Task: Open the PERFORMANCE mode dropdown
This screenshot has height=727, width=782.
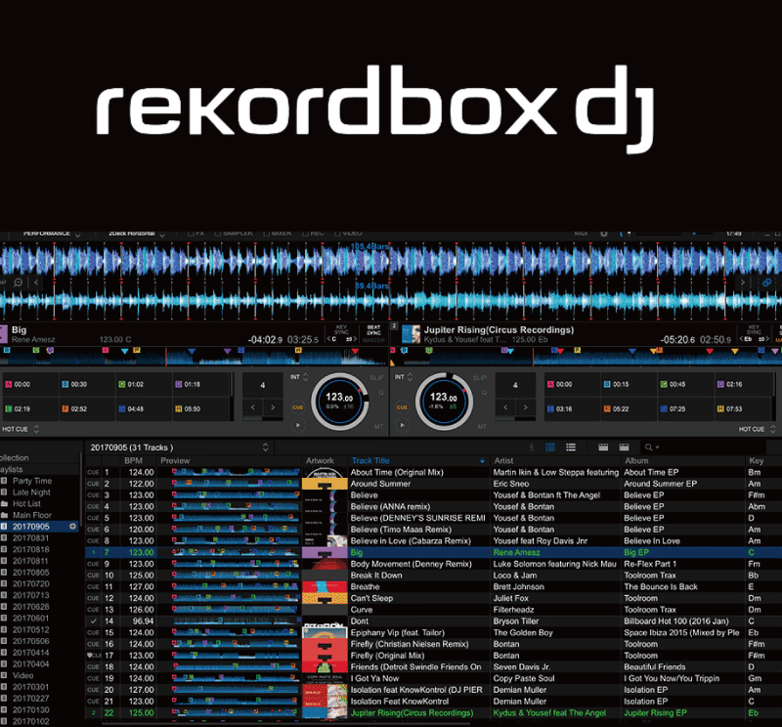Action: point(52,234)
